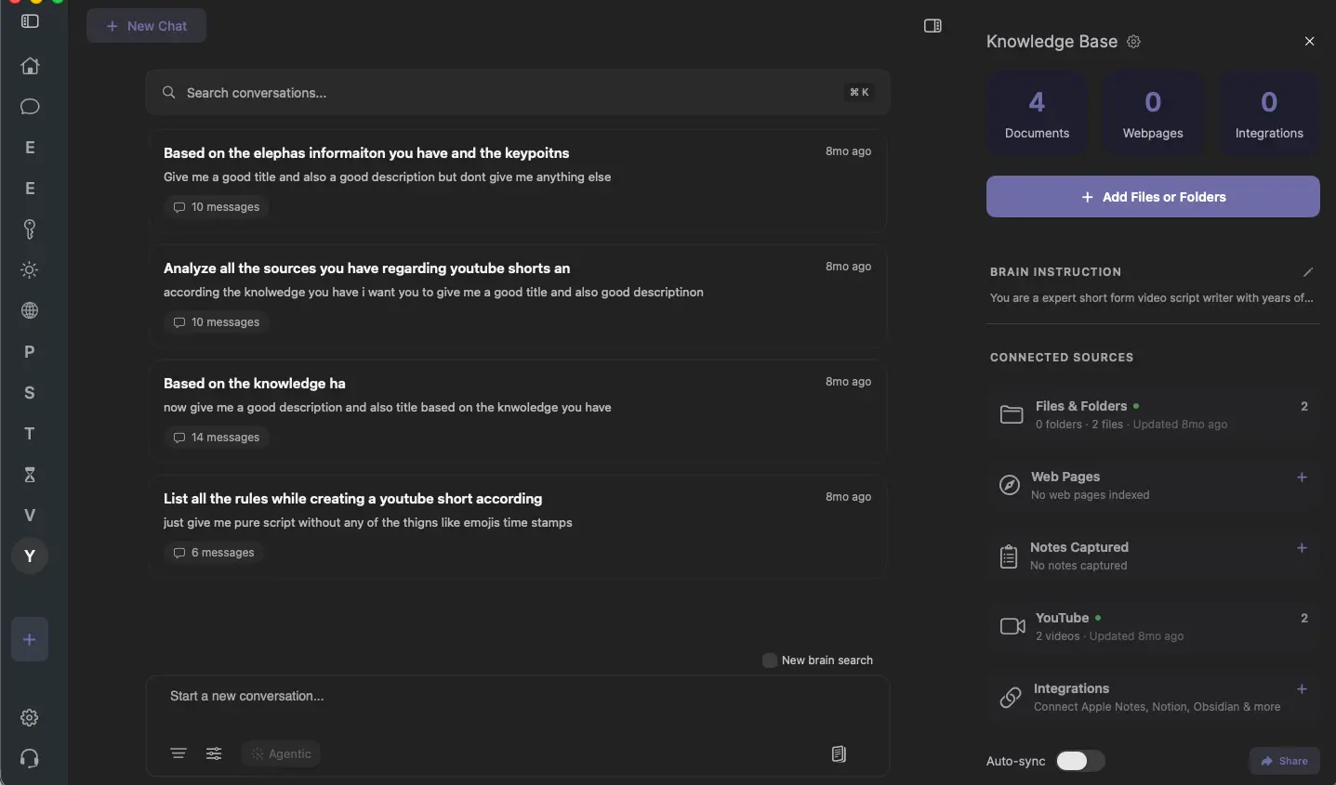1336x785 pixels.
Task: Open Knowledge Base settings gear
Action: [1133, 42]
